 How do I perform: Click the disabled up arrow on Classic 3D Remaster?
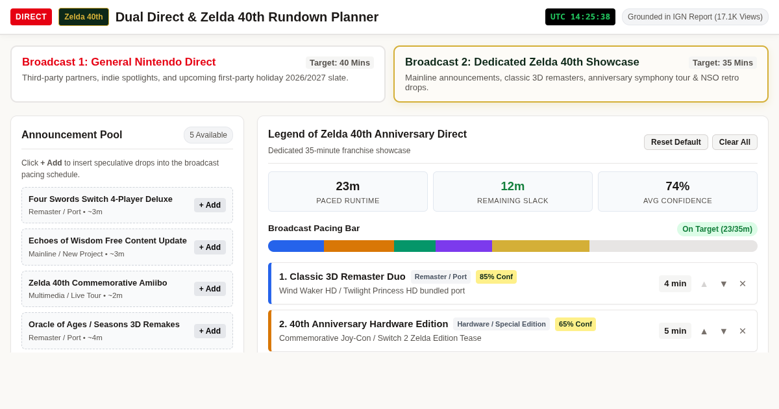click(704, 284)
